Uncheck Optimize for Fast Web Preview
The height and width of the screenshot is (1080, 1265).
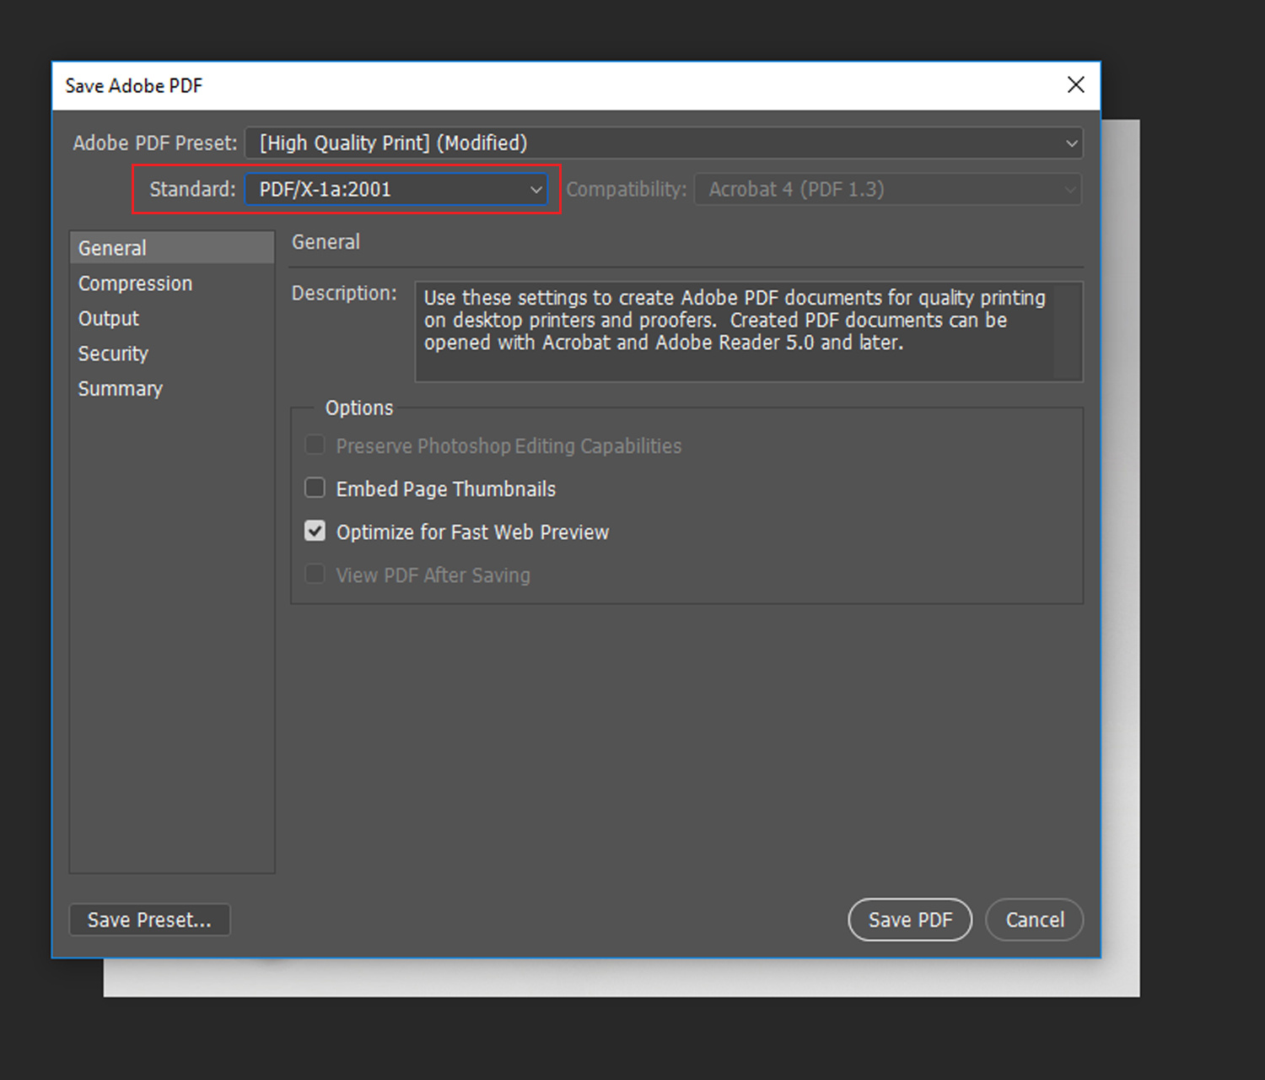coord(315,531)
